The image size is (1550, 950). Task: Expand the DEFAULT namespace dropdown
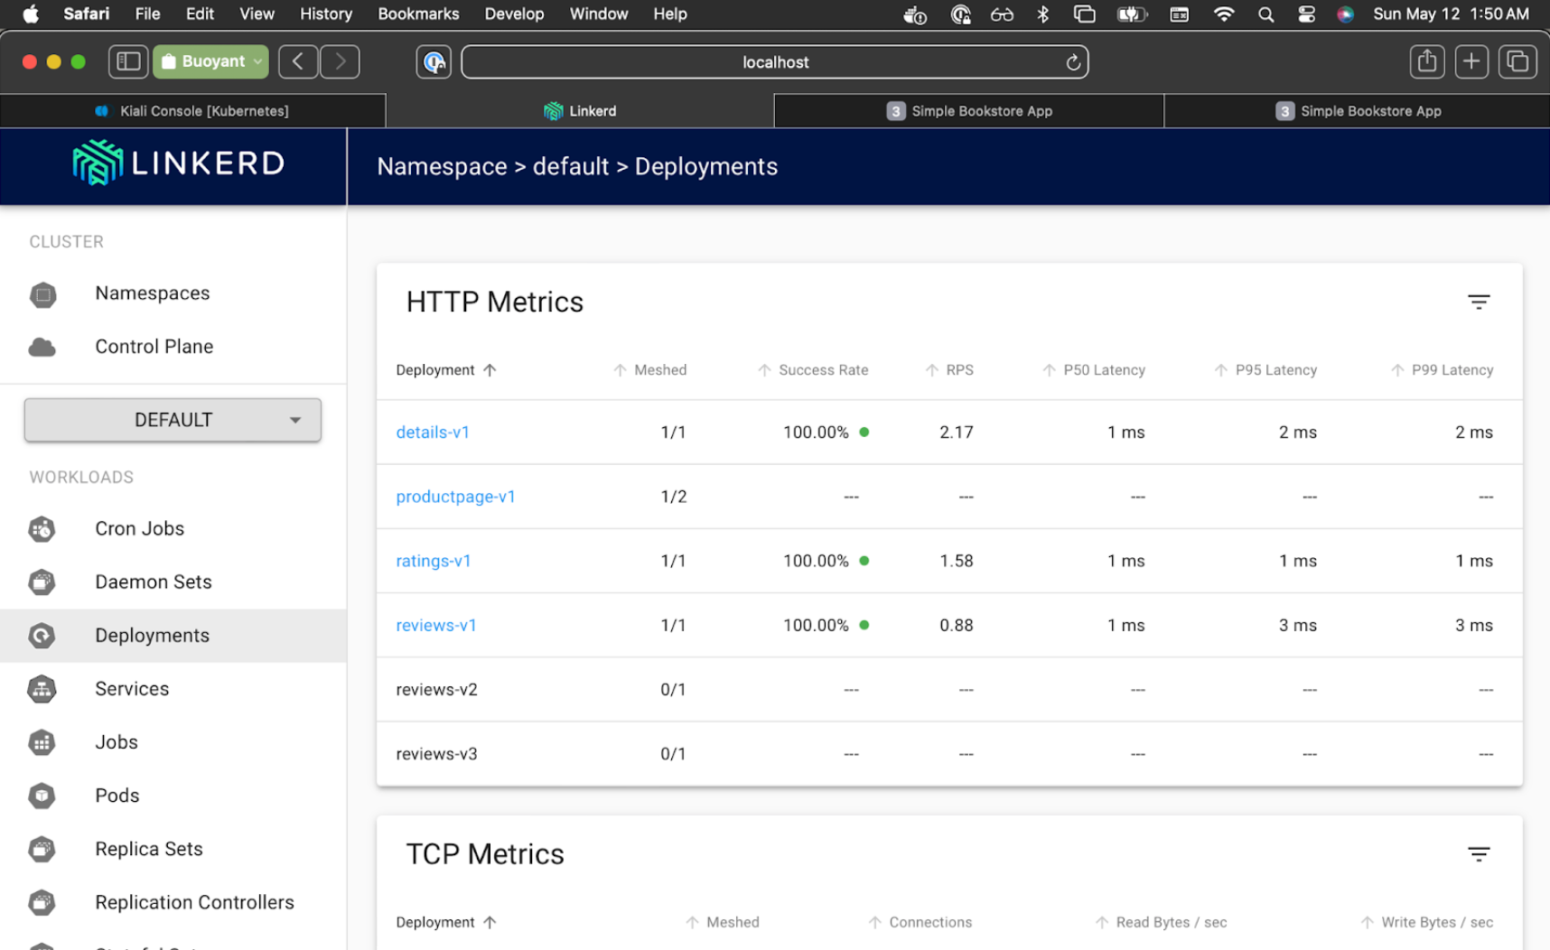pos(173,420)
